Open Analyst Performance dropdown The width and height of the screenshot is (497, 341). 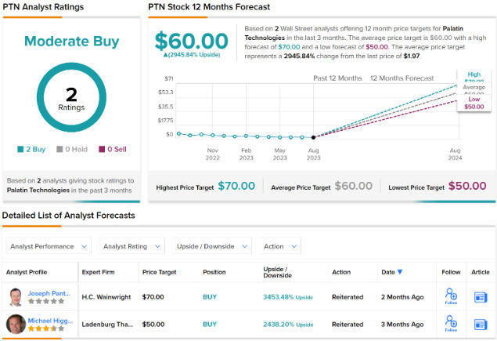tap(49, 246)
